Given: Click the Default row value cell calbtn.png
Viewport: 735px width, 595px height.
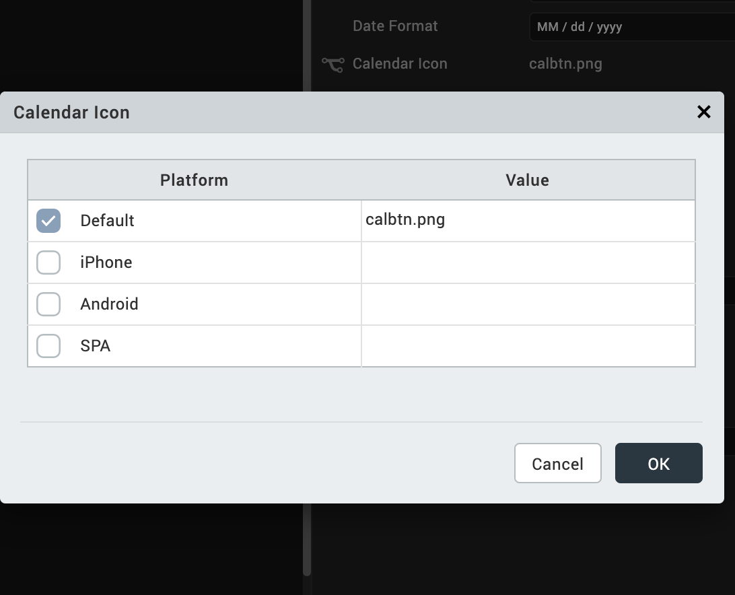Looking at the screenshot, I should (x=528, y=221).
